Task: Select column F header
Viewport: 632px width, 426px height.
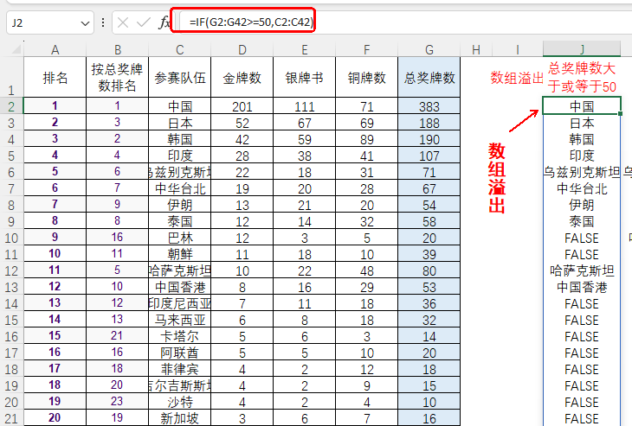Action: pyautogui.click(x=366, y=49)
